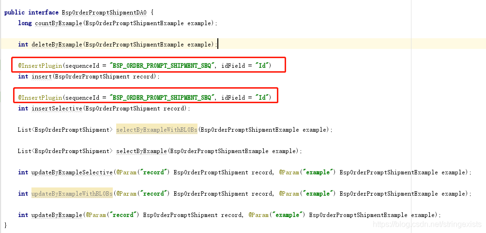
Task: Click @InsertPlugin annotation above insert method
Action: (x=40, y=66)
